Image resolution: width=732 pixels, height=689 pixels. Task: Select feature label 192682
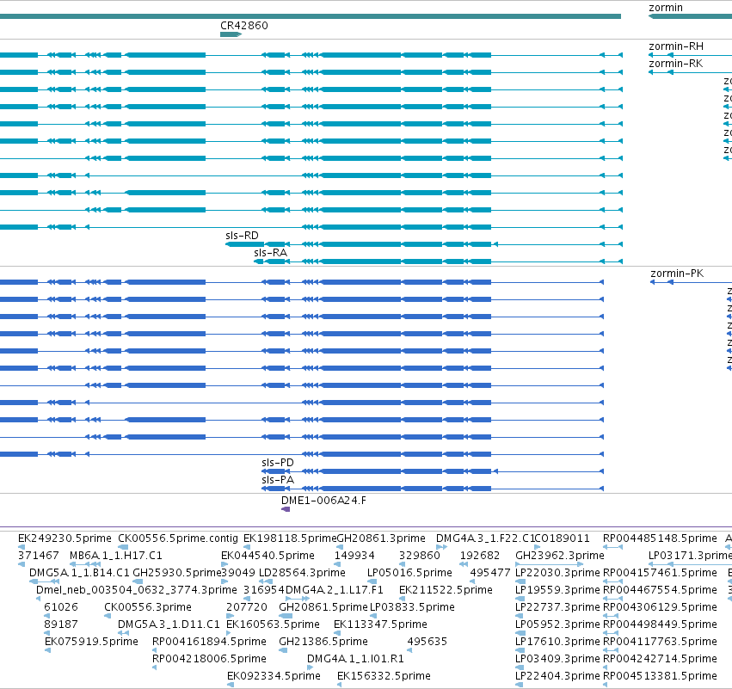[479, 556]
